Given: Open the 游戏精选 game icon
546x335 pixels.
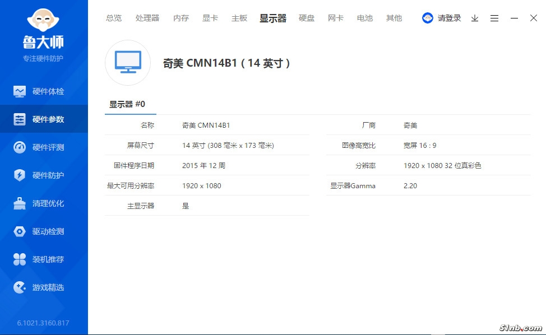Looking at the screenshot, I should pos(20,287).
